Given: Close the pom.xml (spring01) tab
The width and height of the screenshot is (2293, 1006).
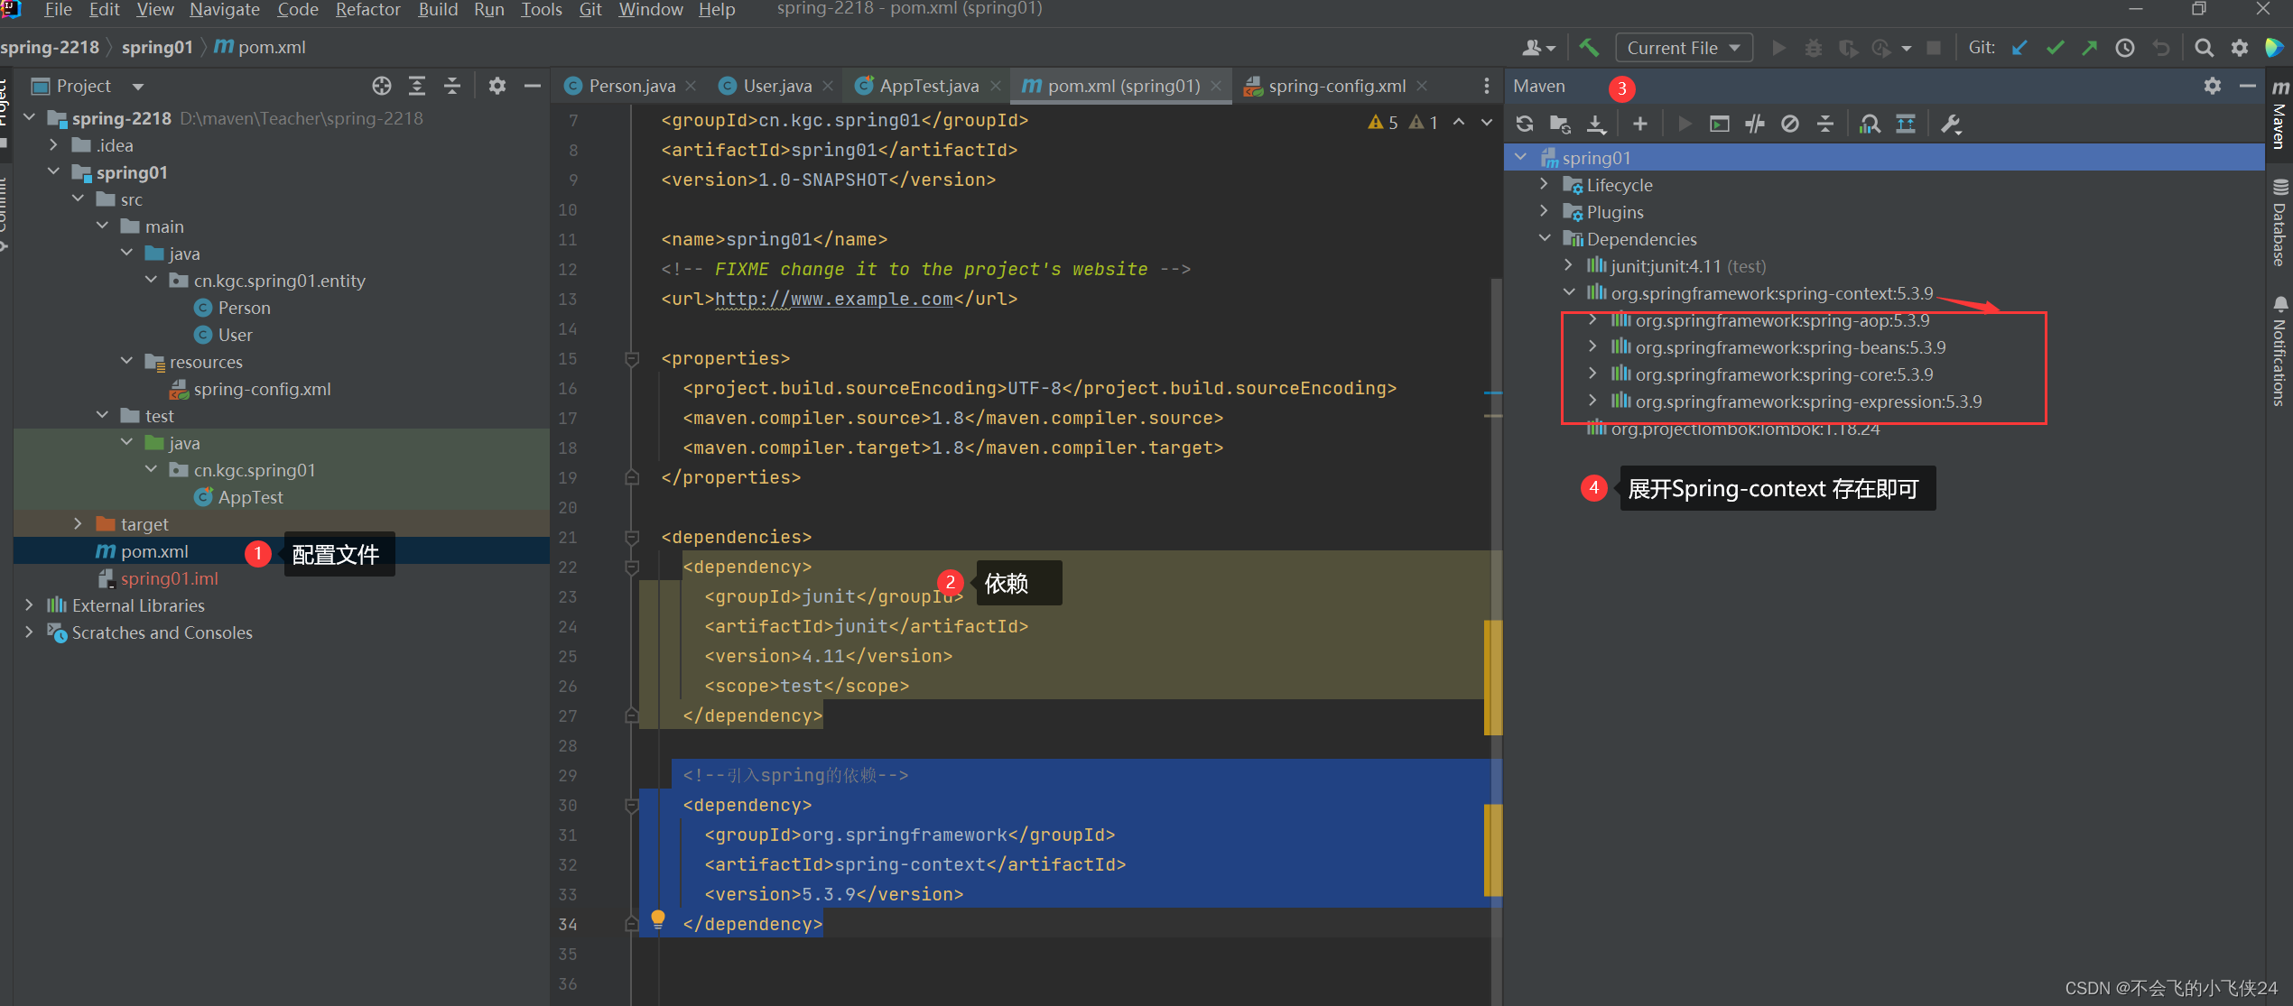Looking at the screenshot, I should [x=1216, y=86].
